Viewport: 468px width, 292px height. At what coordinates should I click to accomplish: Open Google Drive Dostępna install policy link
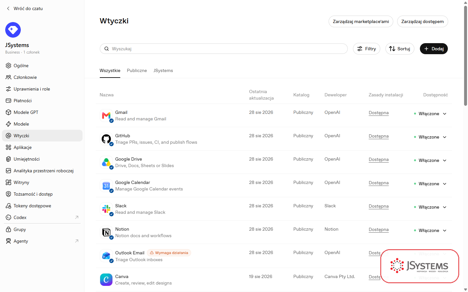[379, 159]
